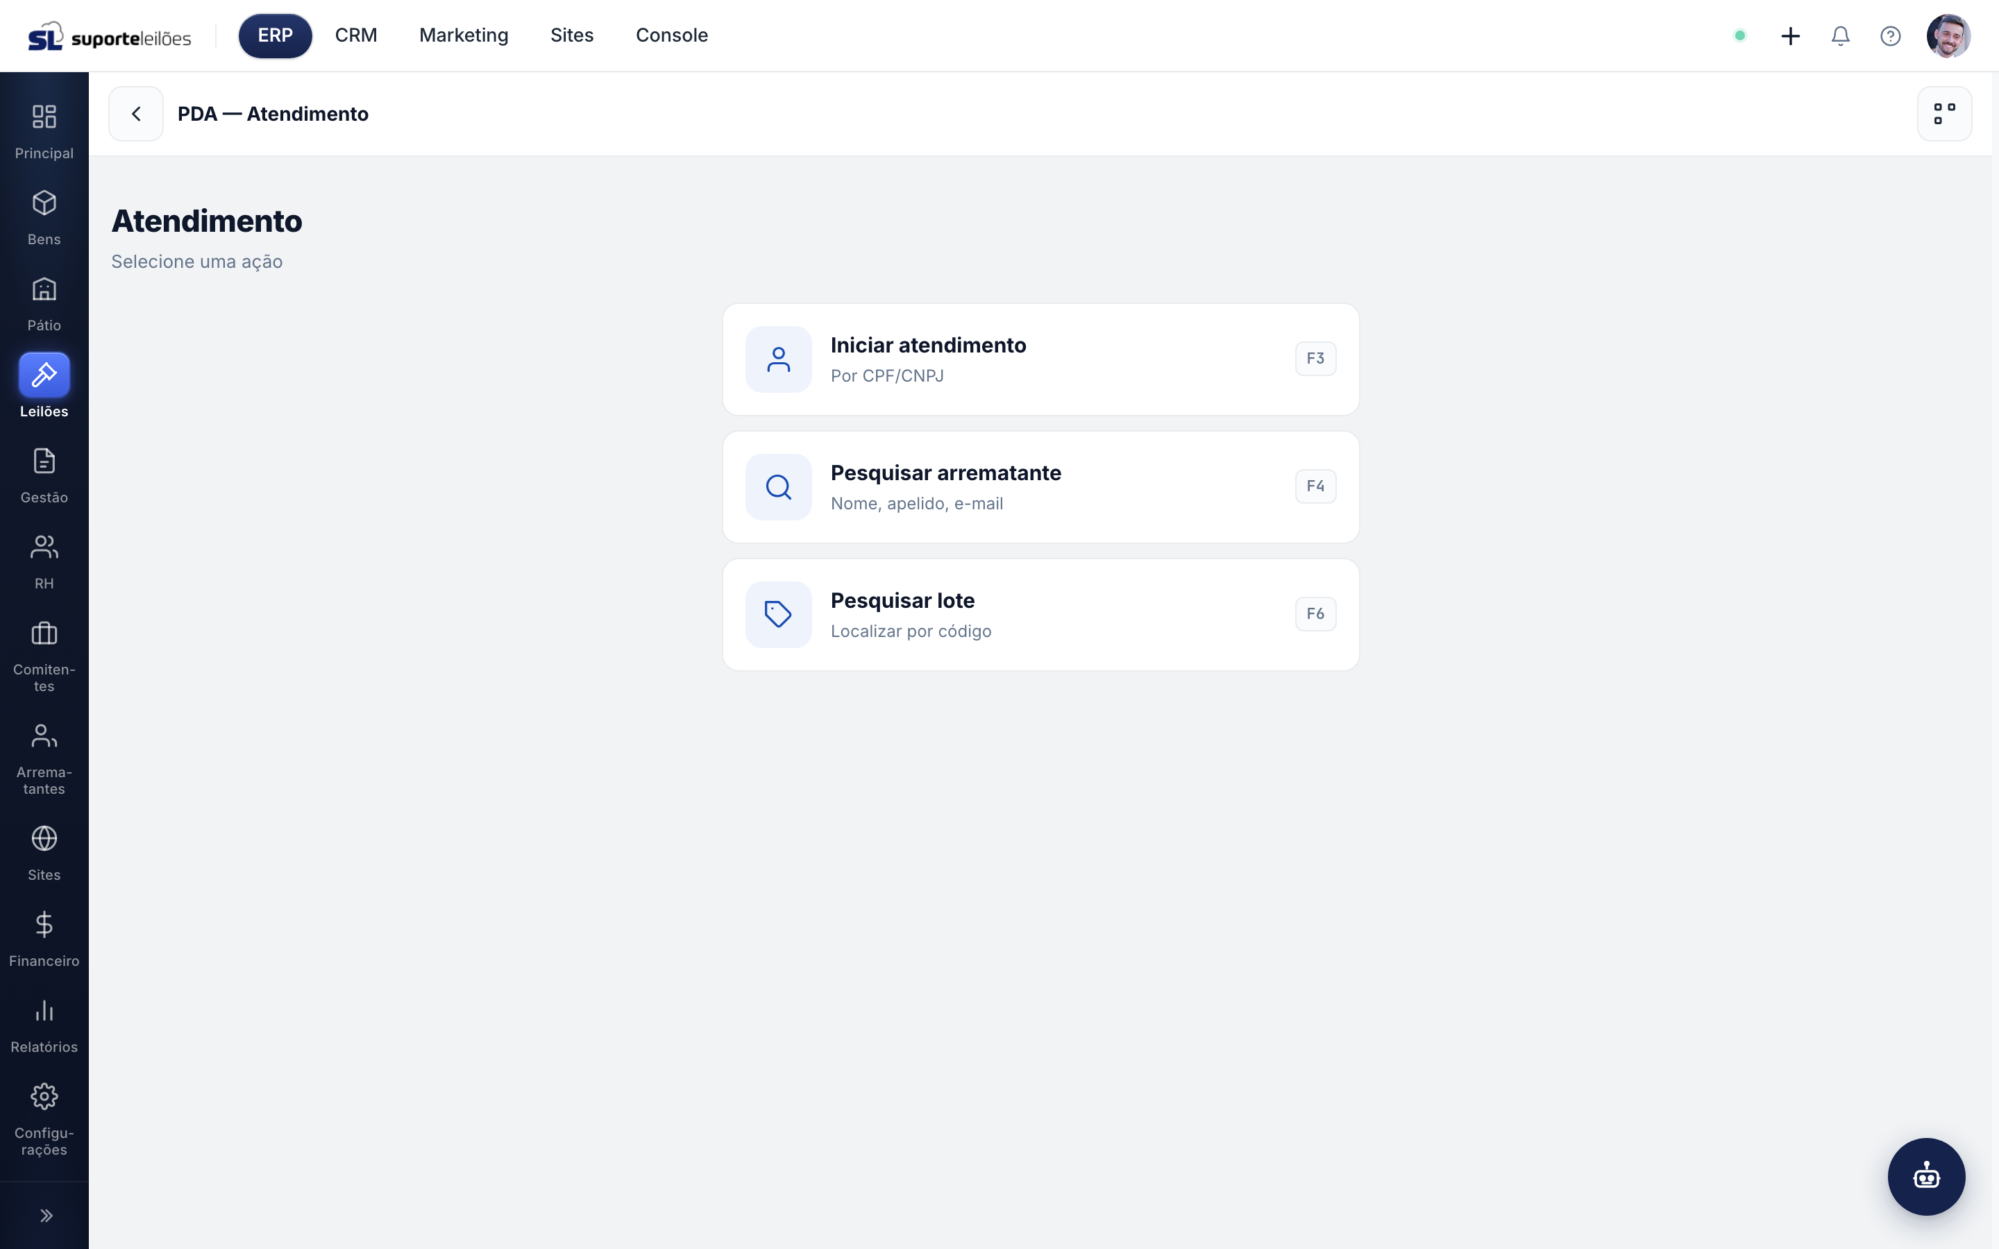
Task: Select the Leilões gavel icon
Action: (x=44, y=374)
